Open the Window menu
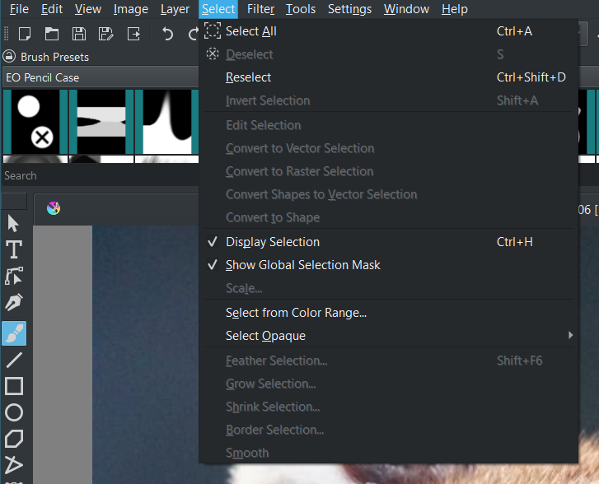 point(406,9)
